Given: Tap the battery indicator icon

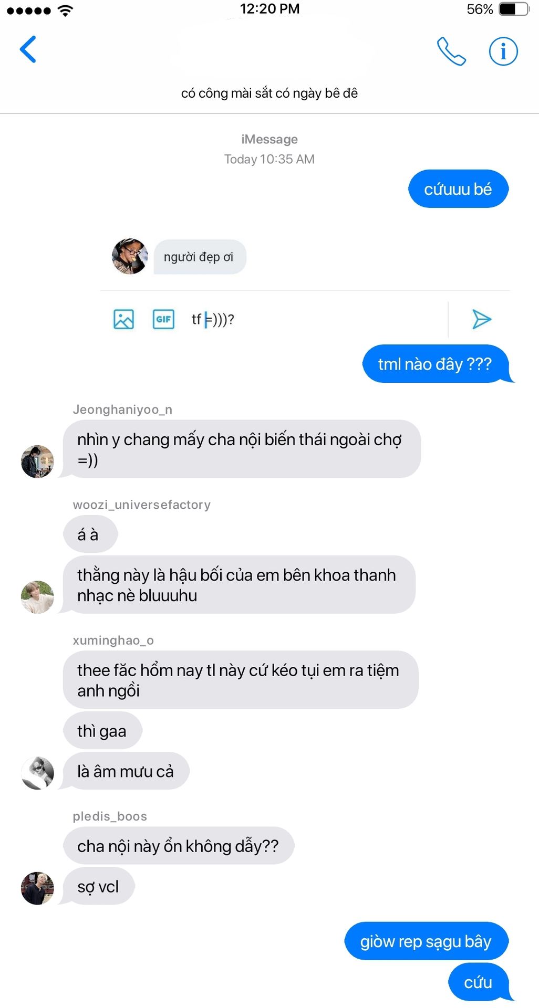Looking at the screenshot, I should 514,9.
